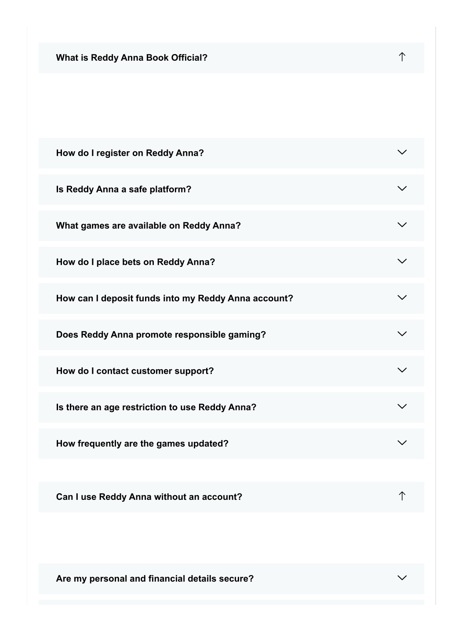Click chevron beside 'Is Reddy Anna a safe platform?'

(402, 189)
